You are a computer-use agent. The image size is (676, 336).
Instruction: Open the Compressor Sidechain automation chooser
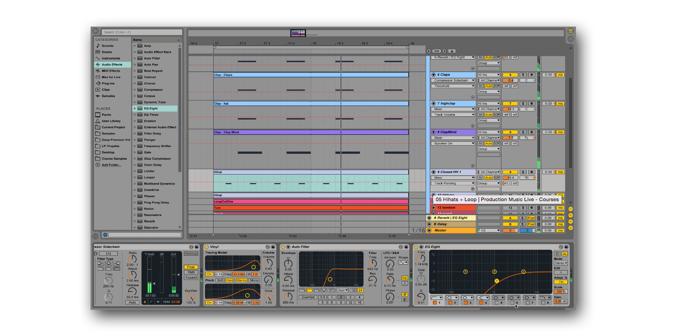coord(453,80)
